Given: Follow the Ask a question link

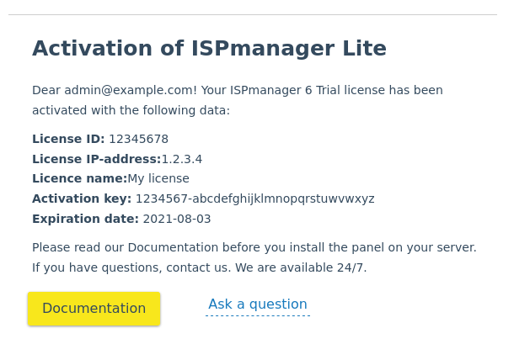Looking at the screenshot, I should (x=258, y=304).
